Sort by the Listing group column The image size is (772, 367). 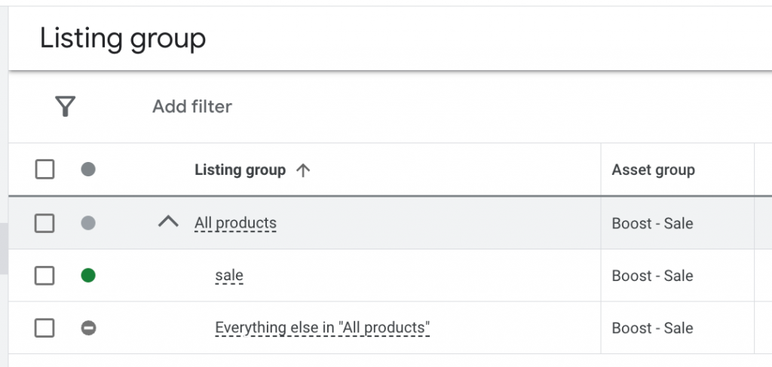240,170
